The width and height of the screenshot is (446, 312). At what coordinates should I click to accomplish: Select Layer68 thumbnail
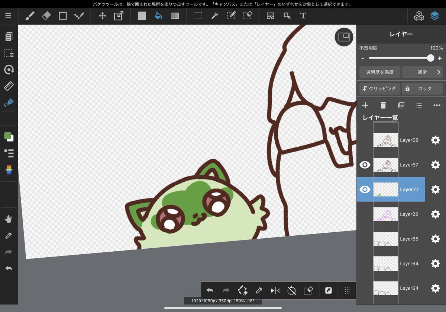click(x=385, y=140)
